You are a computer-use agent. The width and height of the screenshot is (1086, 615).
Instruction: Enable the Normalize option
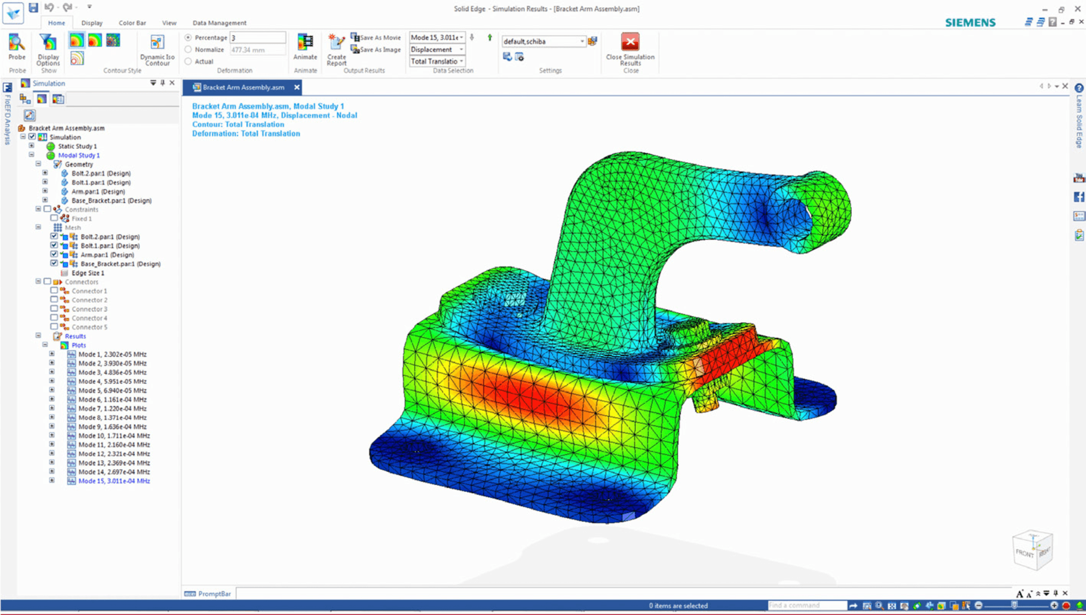188,49
